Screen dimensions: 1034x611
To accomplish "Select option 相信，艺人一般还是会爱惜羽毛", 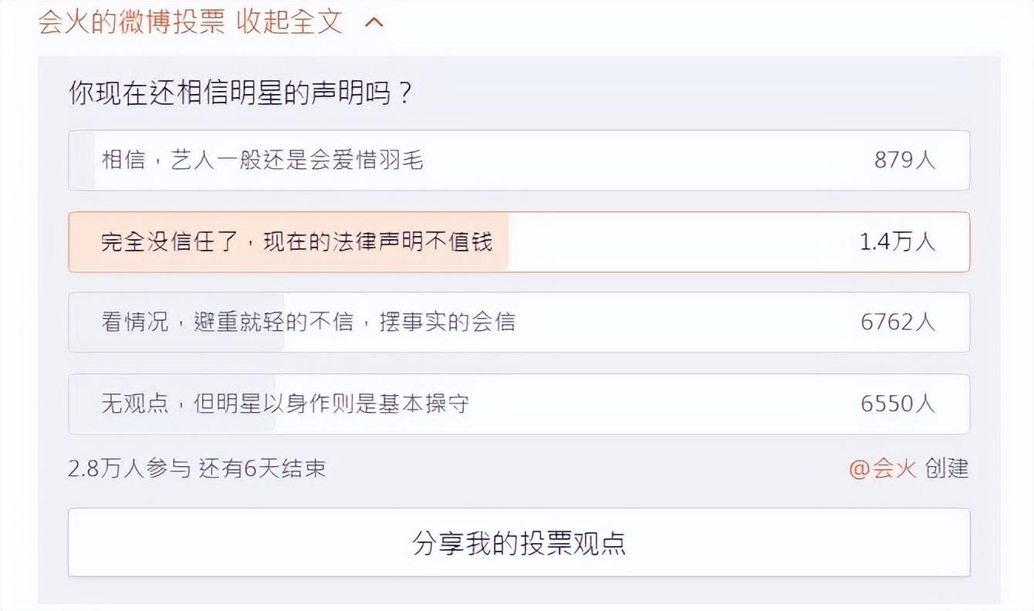I will (519, 160).
